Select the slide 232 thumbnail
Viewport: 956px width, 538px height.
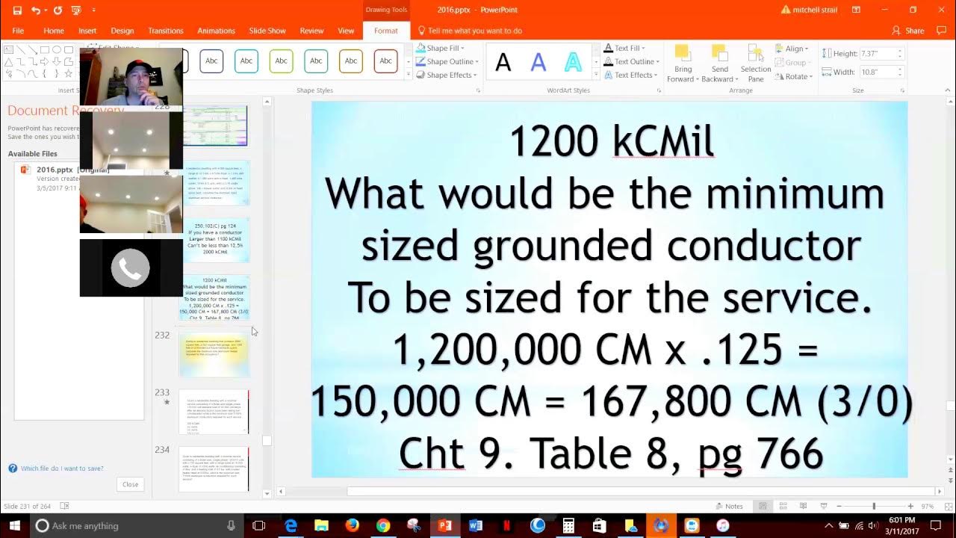click(x=214, y=355)
